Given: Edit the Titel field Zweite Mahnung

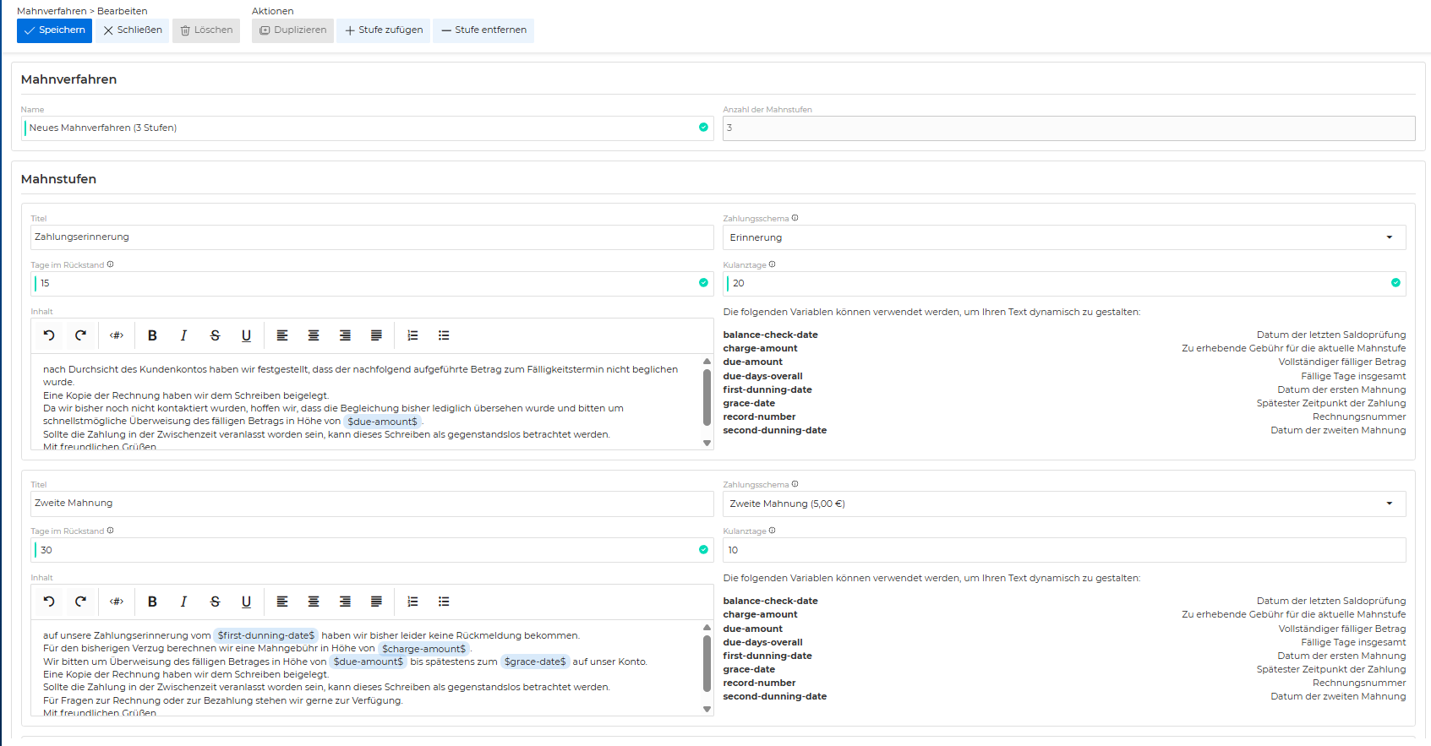Looking at the screenshot, I should tap(372, 504).
